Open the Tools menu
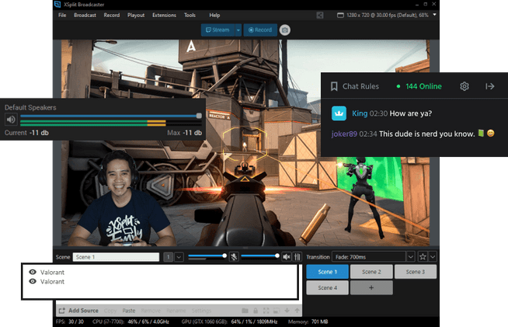The image size is (508, 327). click(190, 16)
